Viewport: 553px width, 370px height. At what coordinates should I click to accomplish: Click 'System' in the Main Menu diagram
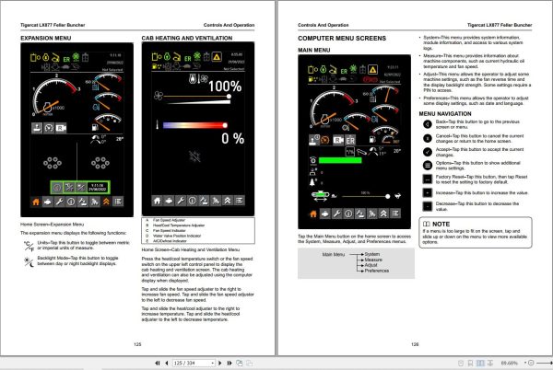372,254
